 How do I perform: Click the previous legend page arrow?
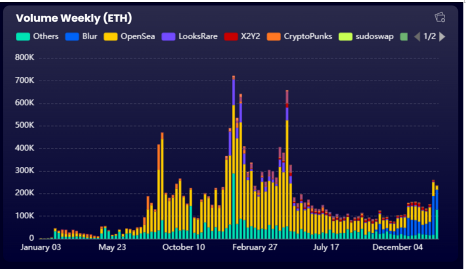tap(417, 37)
